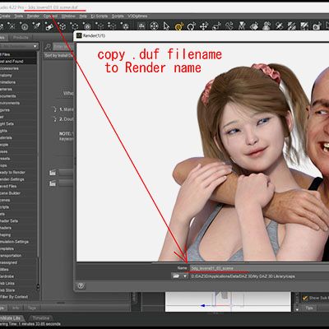Click the folder icon beside the render path

coord(176,276)
